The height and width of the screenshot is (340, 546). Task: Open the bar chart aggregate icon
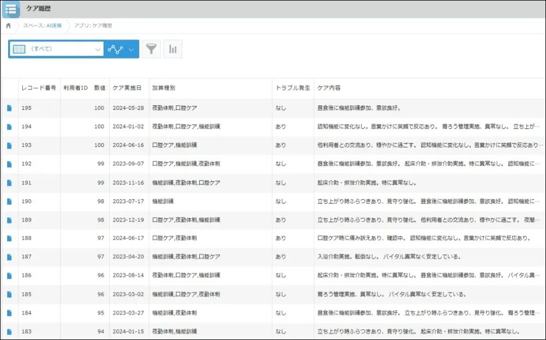click(173, 49)
